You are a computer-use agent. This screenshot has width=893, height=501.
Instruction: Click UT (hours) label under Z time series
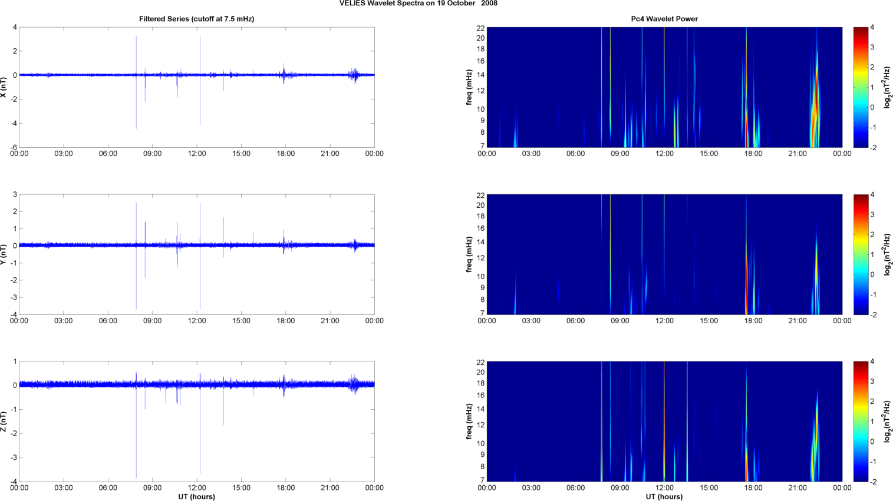pyautogui.click(x=196, y=497)
